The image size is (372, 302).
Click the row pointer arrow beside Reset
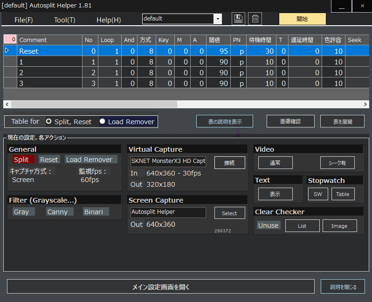point(7,50)
